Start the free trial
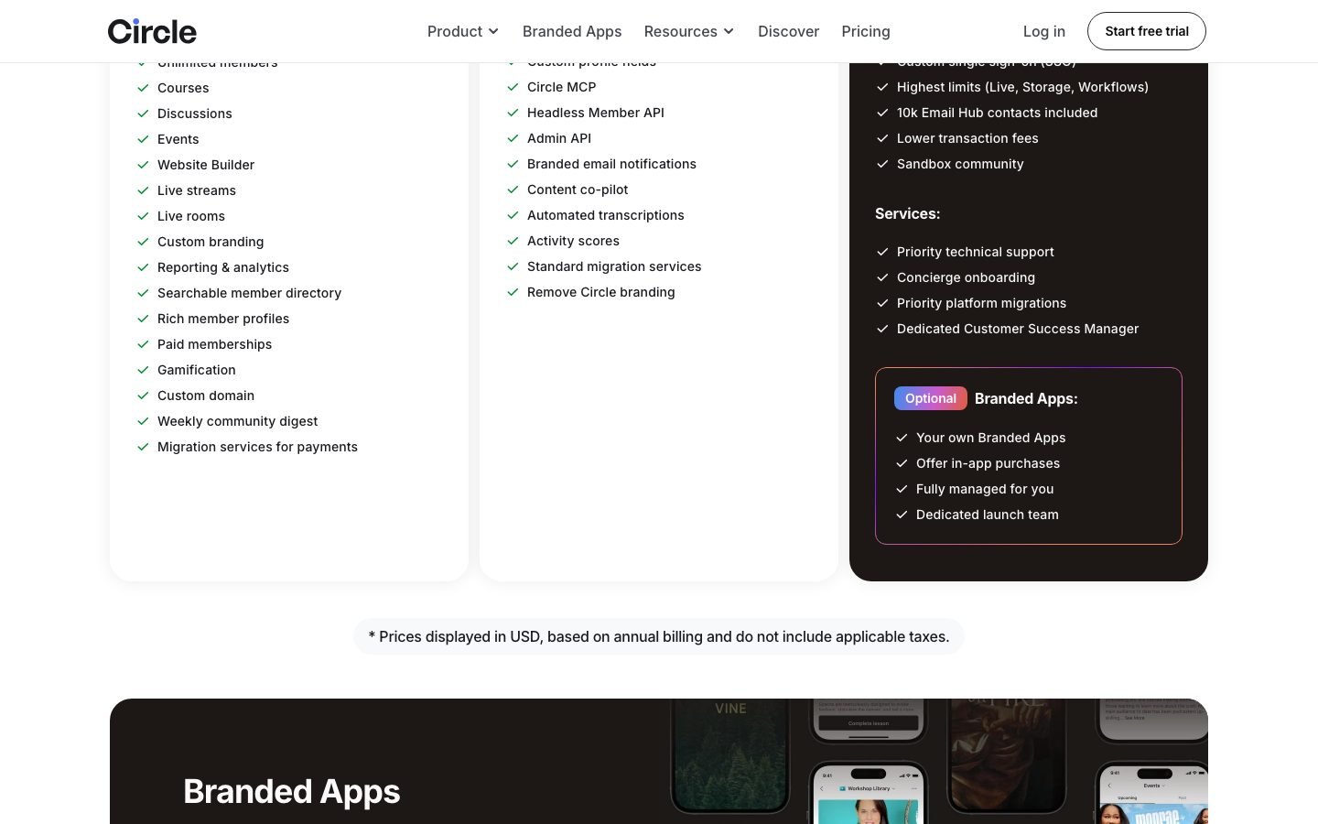This screenshot has width=1318, height=824. pyautogui.click(x=1147, y=31)
